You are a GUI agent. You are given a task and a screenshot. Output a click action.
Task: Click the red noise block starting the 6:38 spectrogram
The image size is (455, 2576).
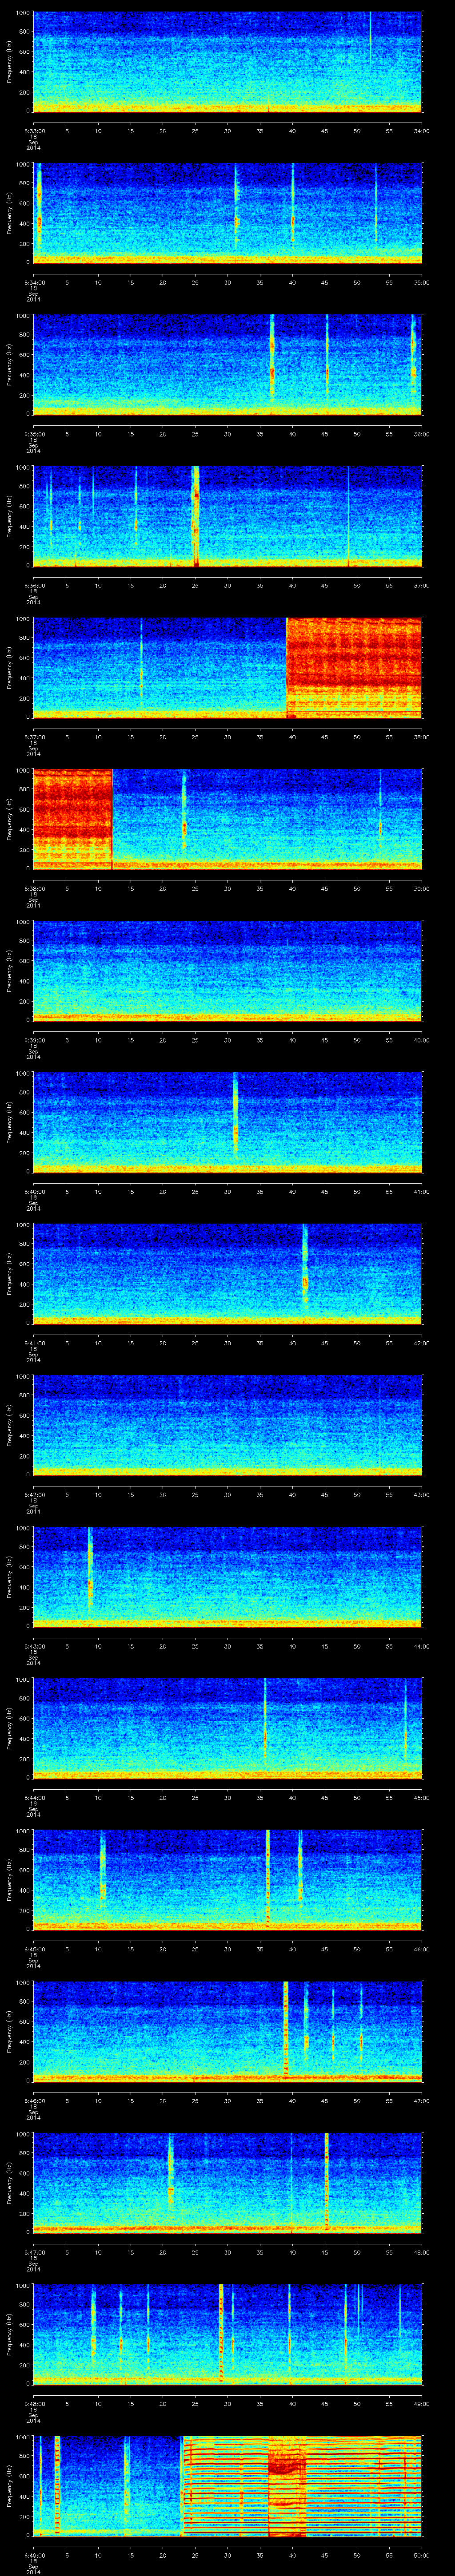click(72, 817)
